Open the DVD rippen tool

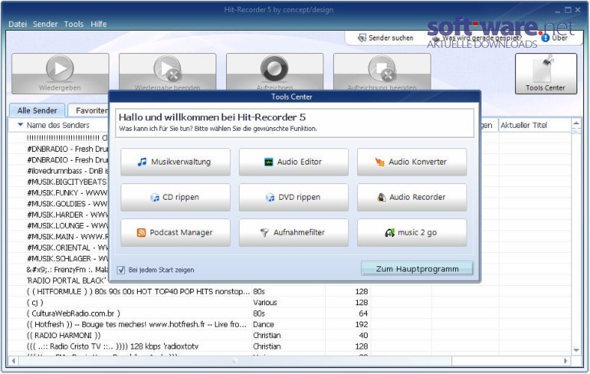(294, 197)
